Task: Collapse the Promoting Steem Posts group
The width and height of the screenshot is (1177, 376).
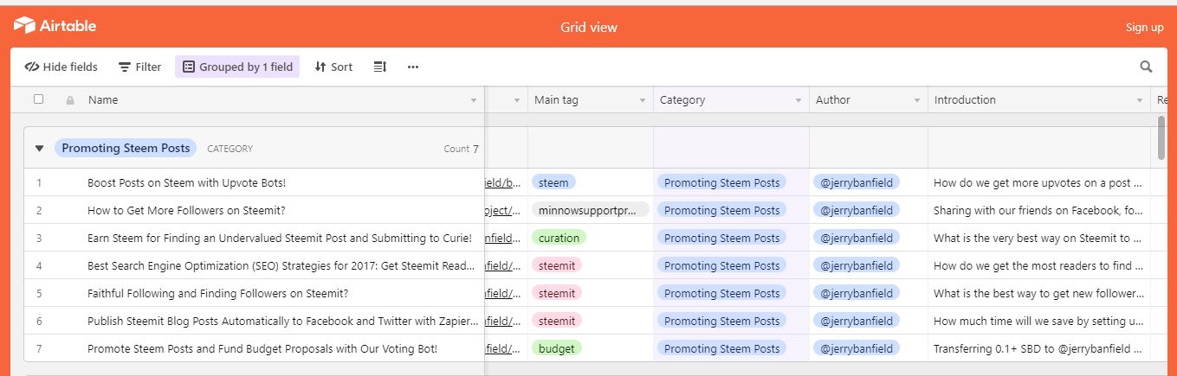Action: 39,149
